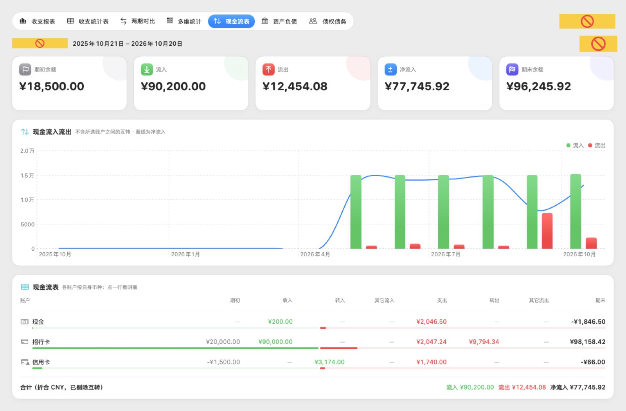Open the 两期对比 tab
Screen dimensions: 626x411
pyautogui.click(x=137, y=22)
